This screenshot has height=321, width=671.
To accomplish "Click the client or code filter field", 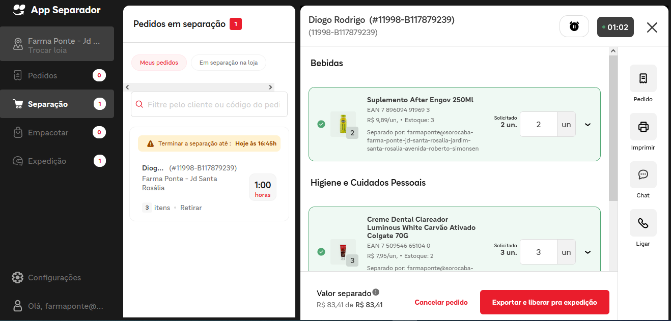I will 213,105.
